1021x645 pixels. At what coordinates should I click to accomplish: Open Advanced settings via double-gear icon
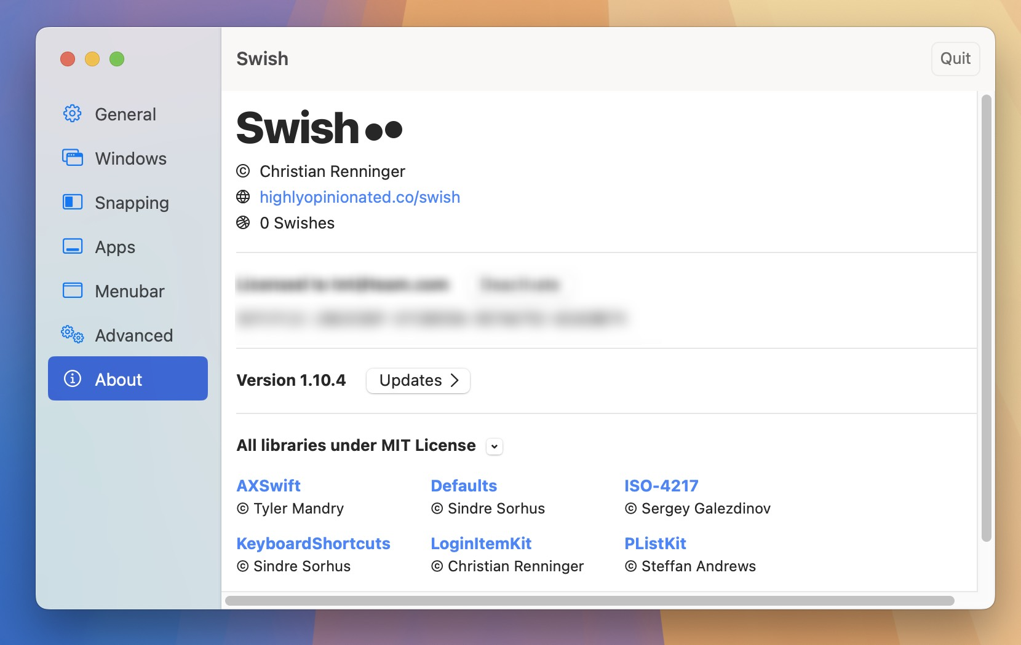point(72,335)
